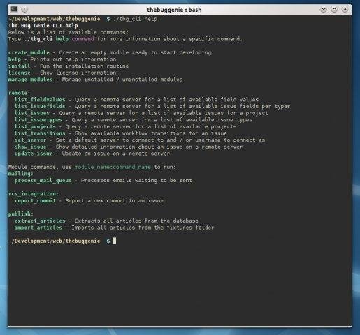Maximize the thebuggenie bash window

click(334, 9)
